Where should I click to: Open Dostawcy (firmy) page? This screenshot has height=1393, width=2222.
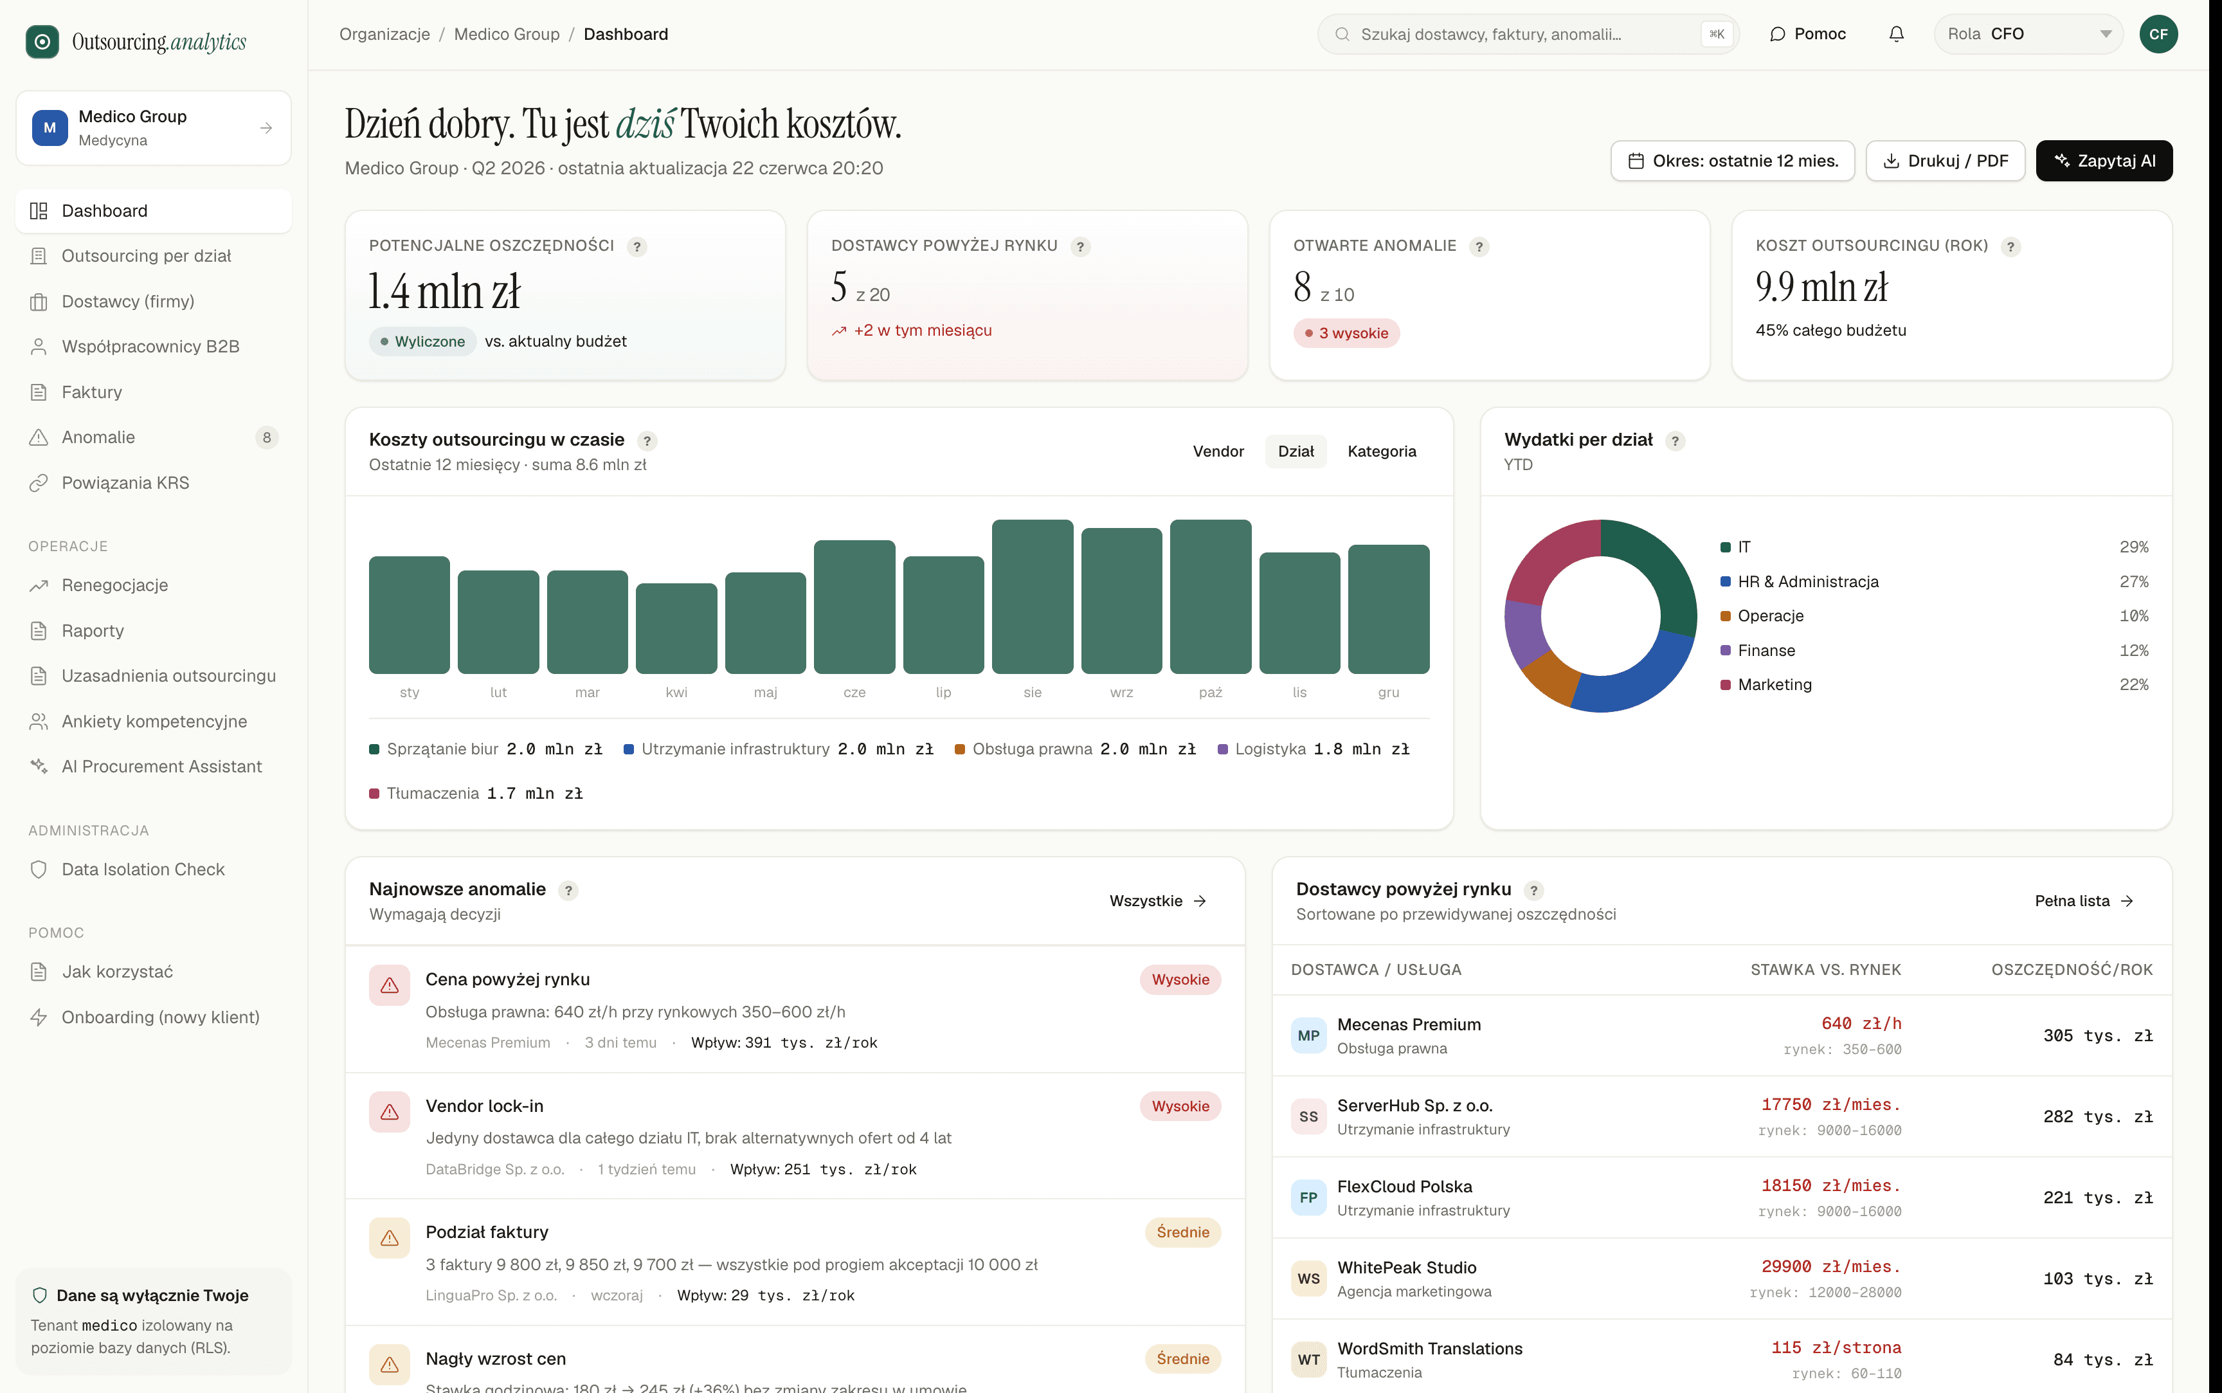click(154, 301)
